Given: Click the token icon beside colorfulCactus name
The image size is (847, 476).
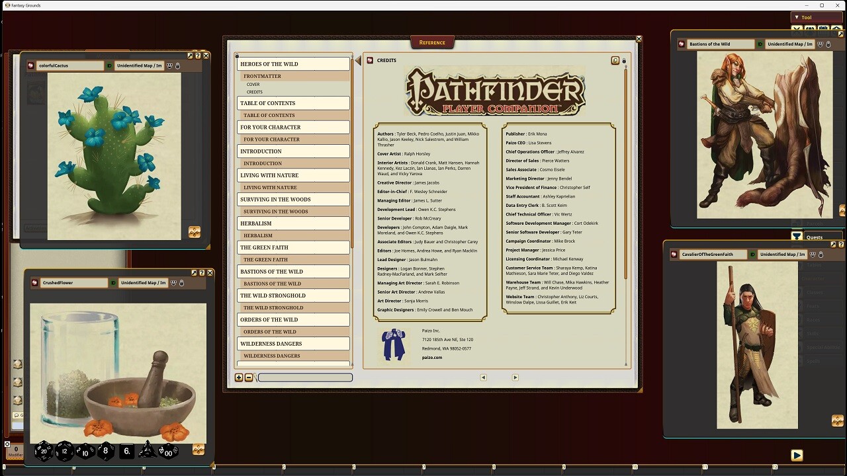Looking at the screenshot, I should [30, 65].
